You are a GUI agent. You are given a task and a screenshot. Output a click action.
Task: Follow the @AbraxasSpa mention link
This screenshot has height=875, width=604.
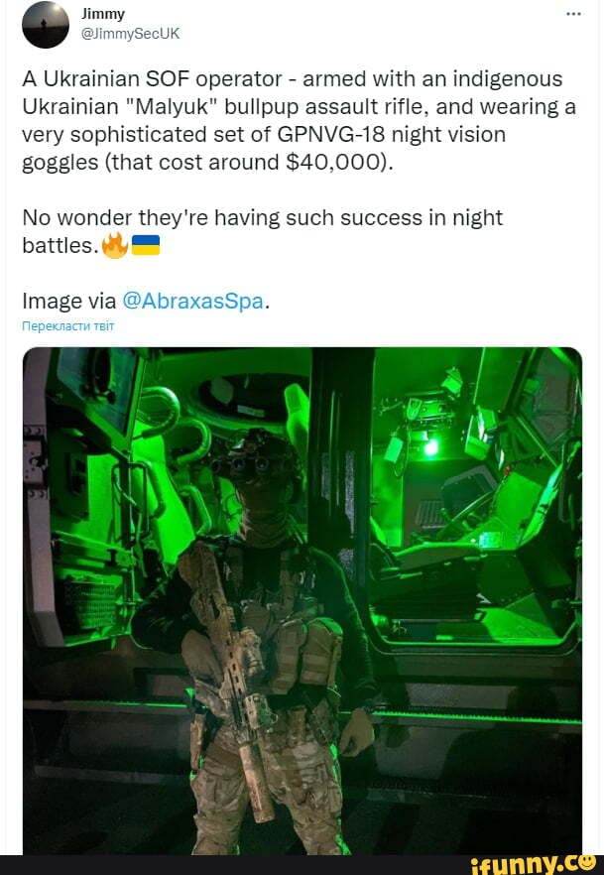pos(192,302)
